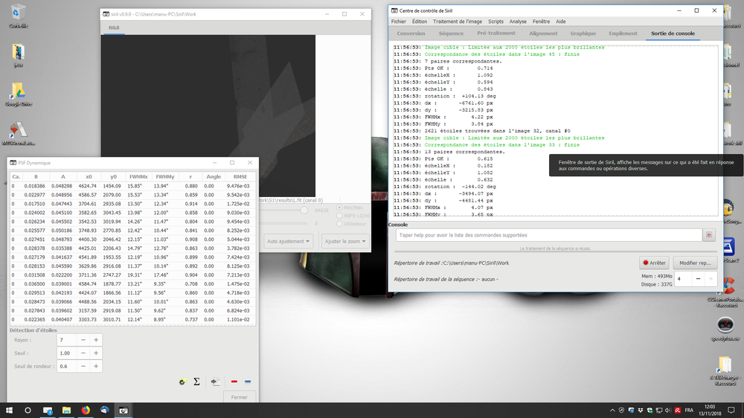Remove selected star with red minus

[234, 382]
